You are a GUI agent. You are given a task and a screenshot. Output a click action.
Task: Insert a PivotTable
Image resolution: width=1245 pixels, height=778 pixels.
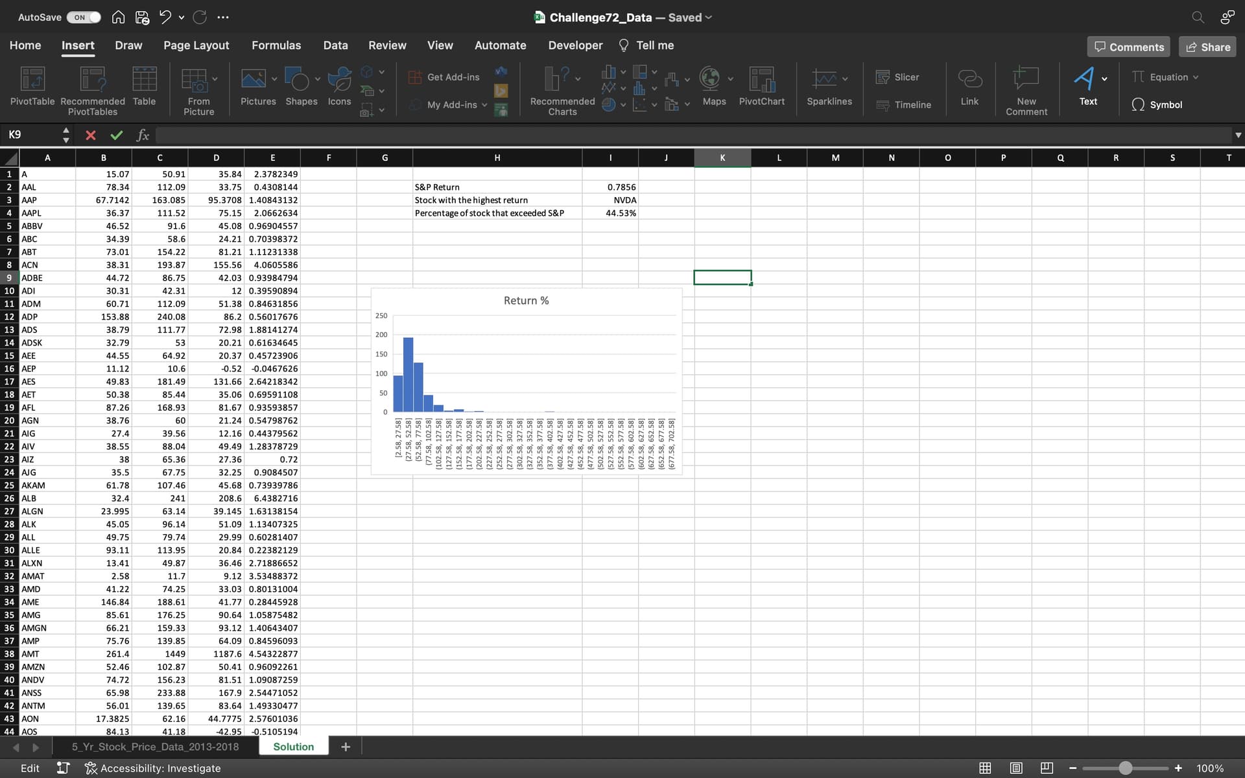click(32, 86)
